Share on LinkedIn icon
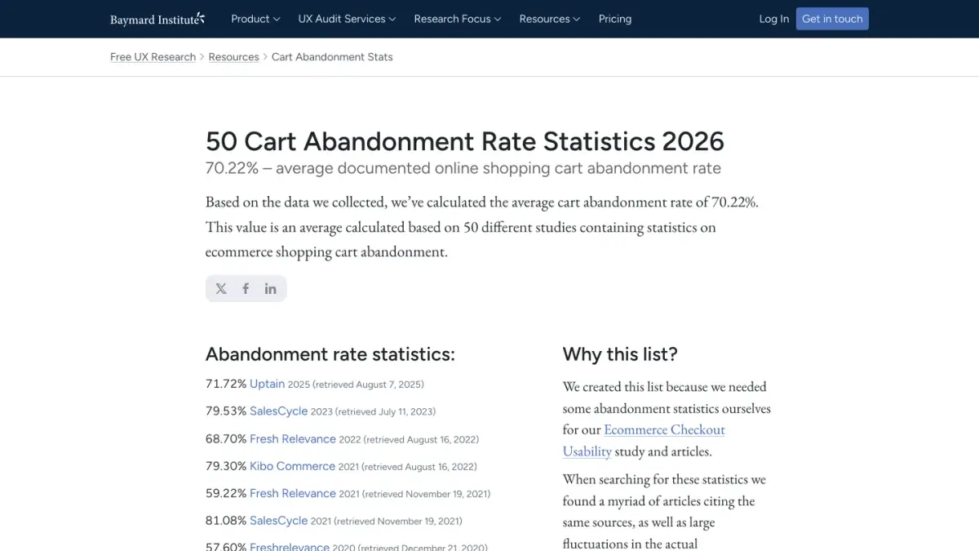This screenshot has height=551, width=979. tap(270, 289)
